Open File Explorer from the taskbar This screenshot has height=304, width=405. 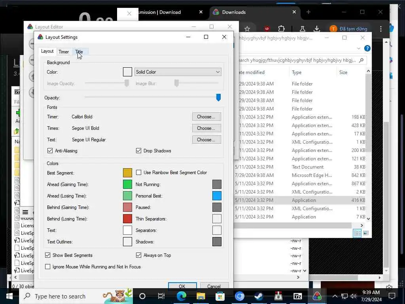[201, 296]
